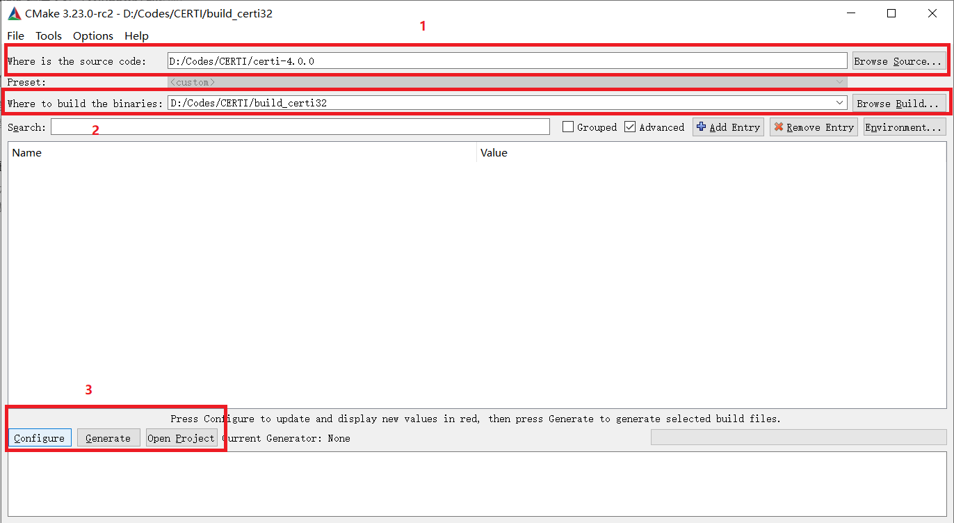Image resolution: width=954 pixels, height=523 pixels.
Task: Open the Help menu
Action: coord(136,35)
